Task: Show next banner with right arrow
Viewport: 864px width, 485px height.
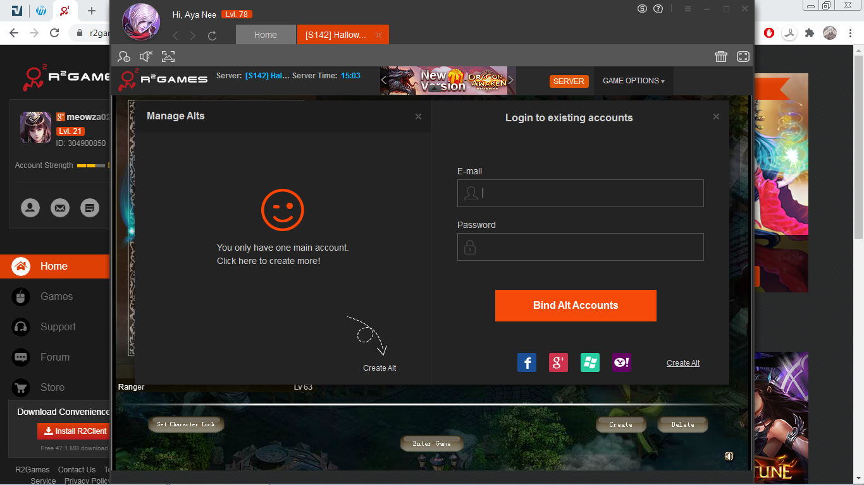Action: click(511, 81)
